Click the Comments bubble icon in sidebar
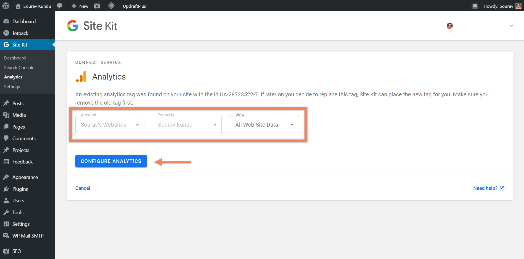This screenshot has height=259, width=524. [6, 138]
